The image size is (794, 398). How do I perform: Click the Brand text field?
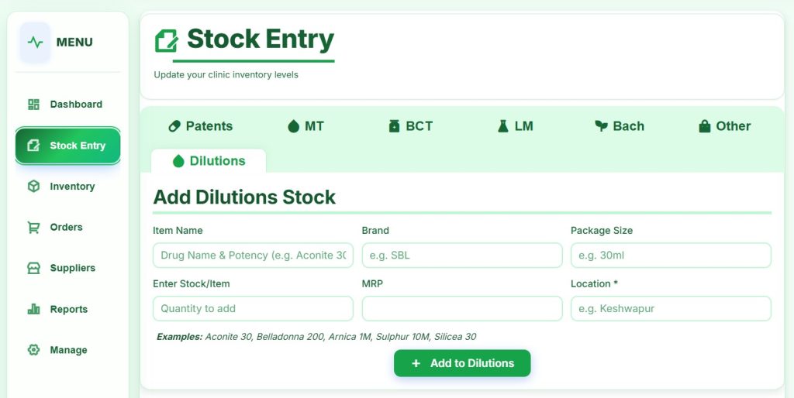[462, 256]
